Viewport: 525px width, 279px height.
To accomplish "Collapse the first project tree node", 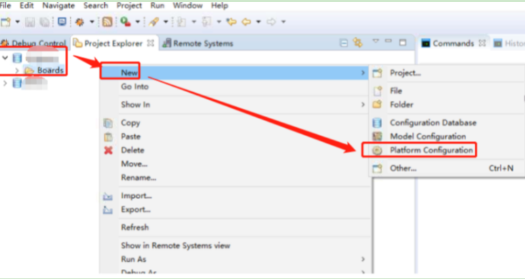I will [5, 58].
